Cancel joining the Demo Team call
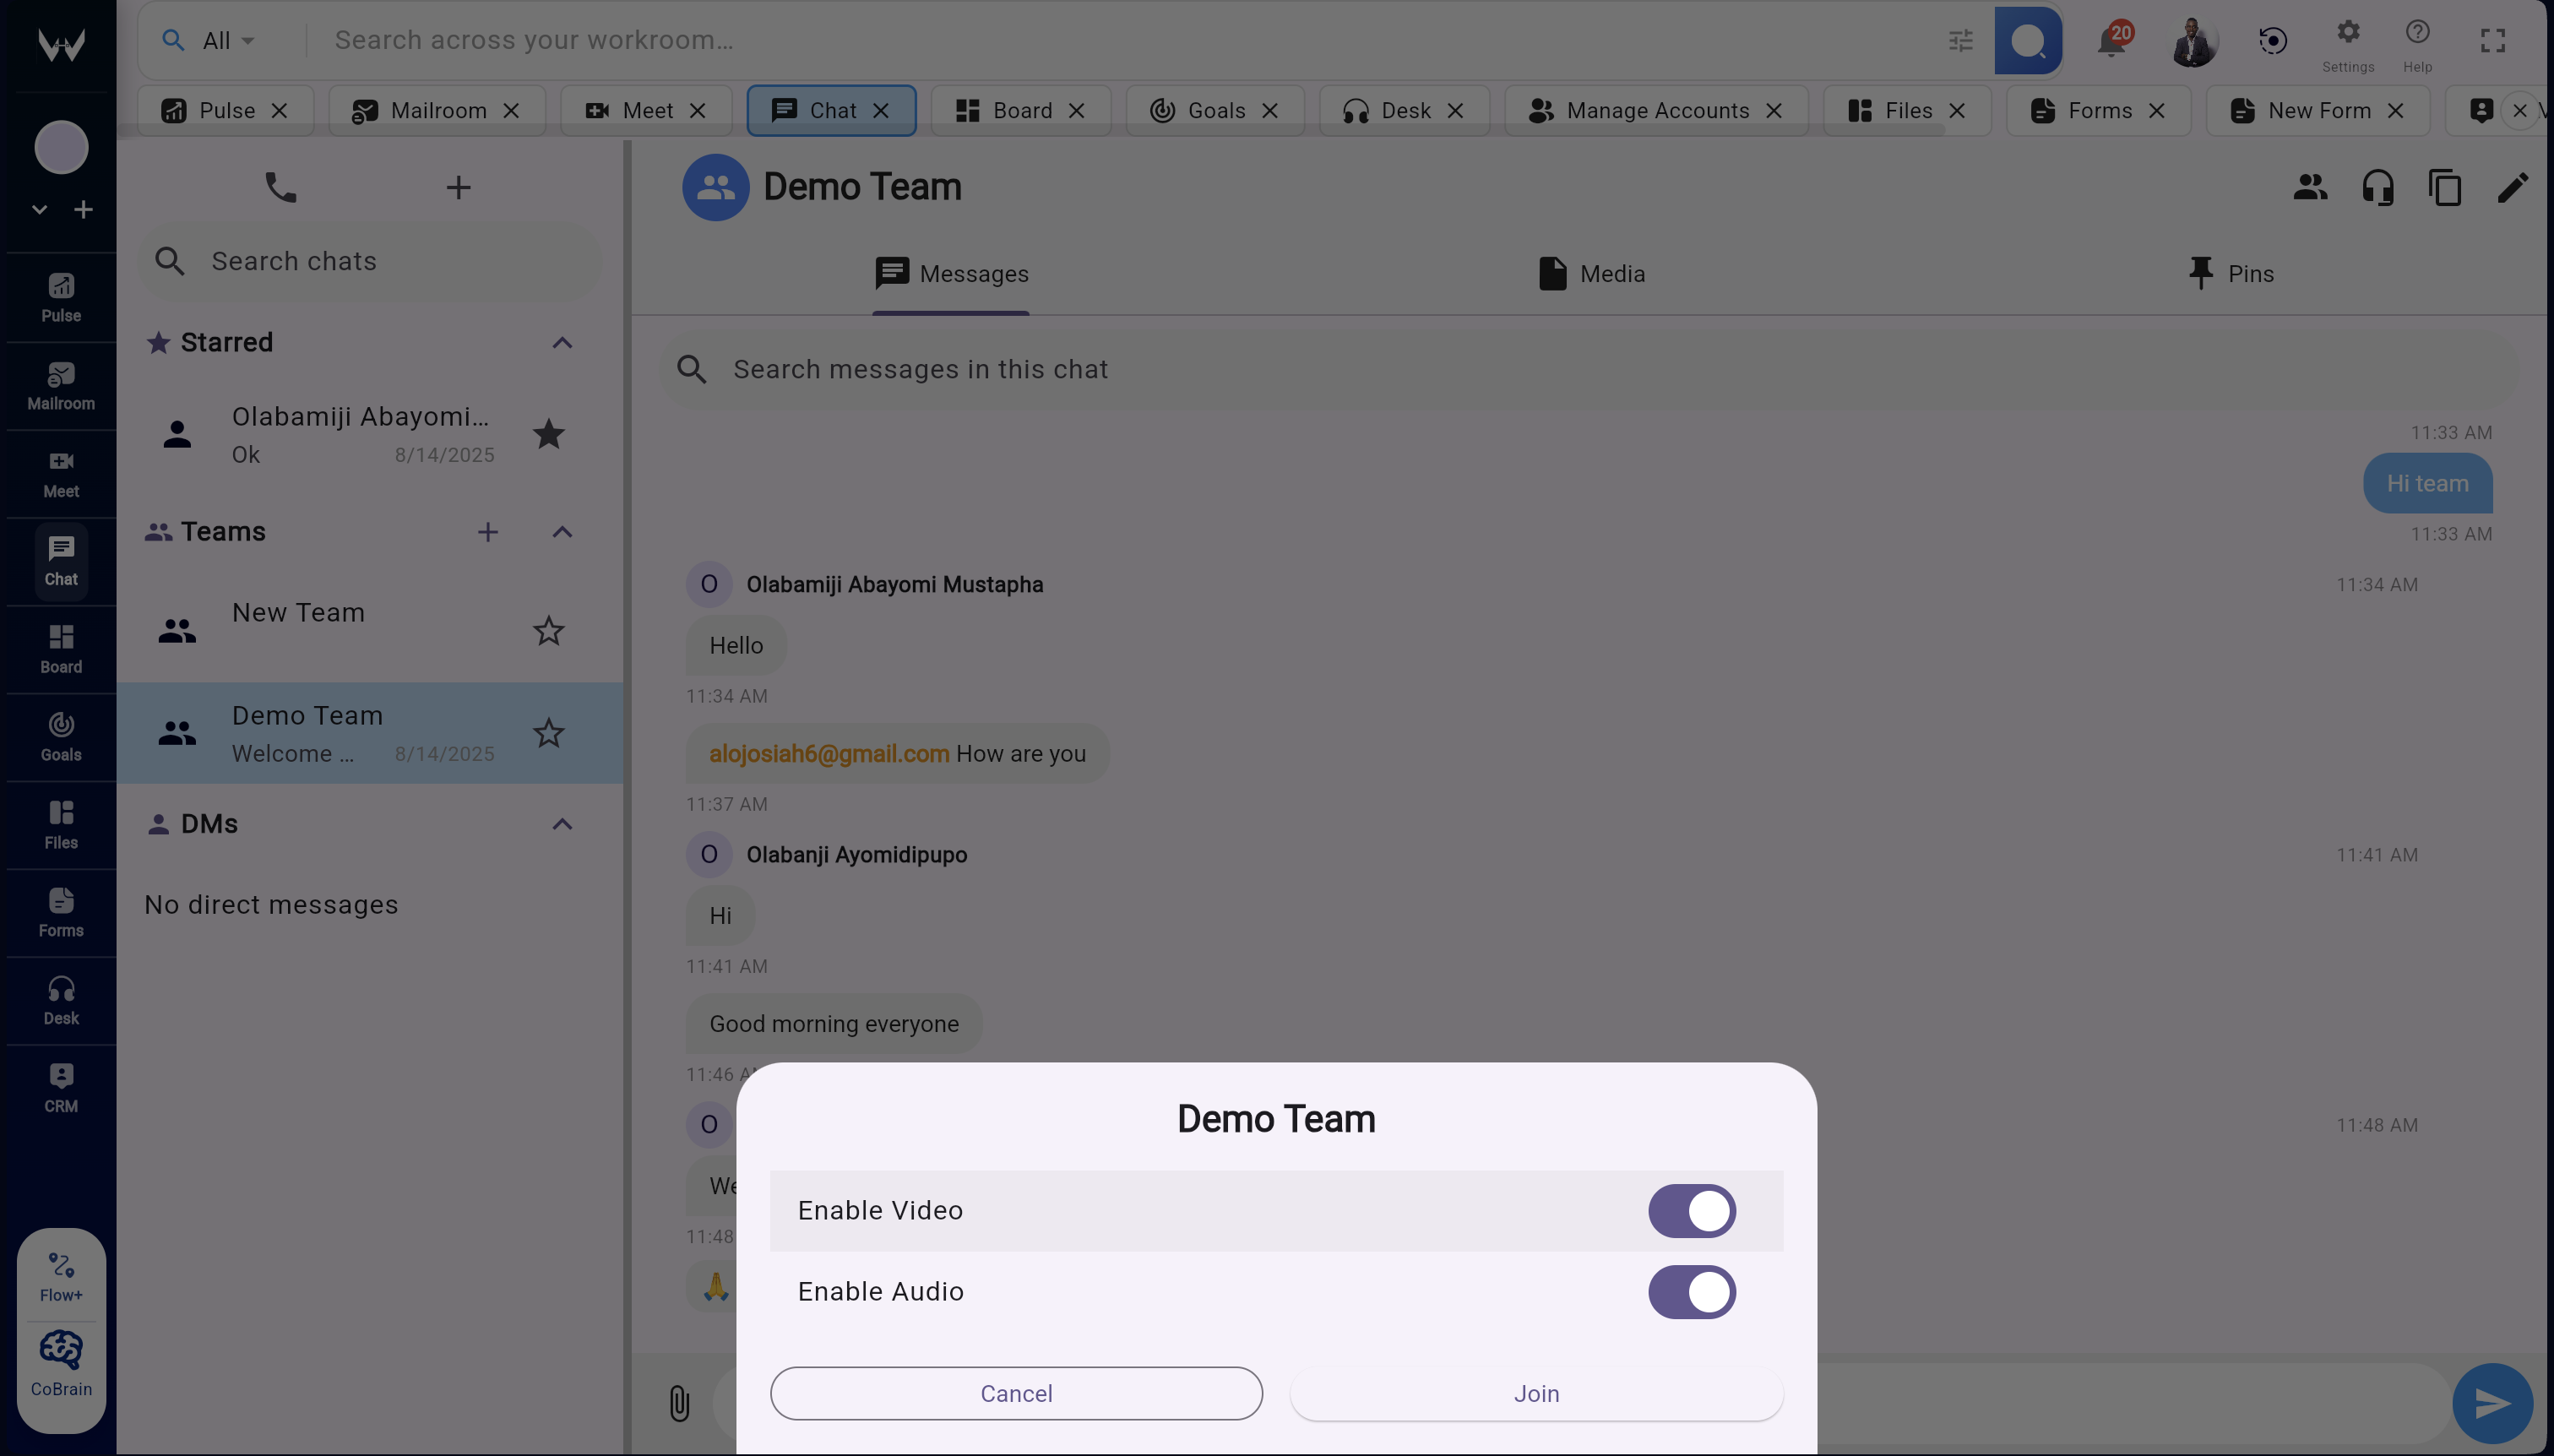 [1015, 1392]
